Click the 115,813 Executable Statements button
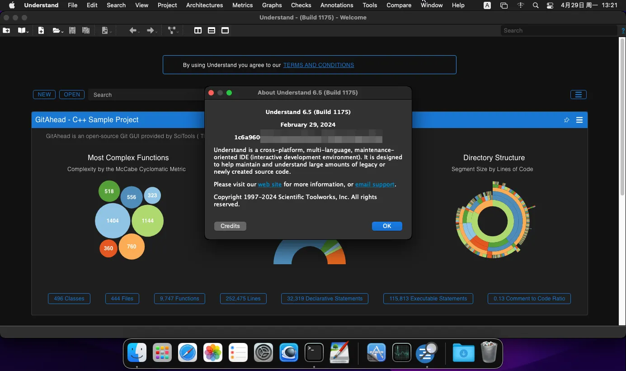 tap(428, 299)
